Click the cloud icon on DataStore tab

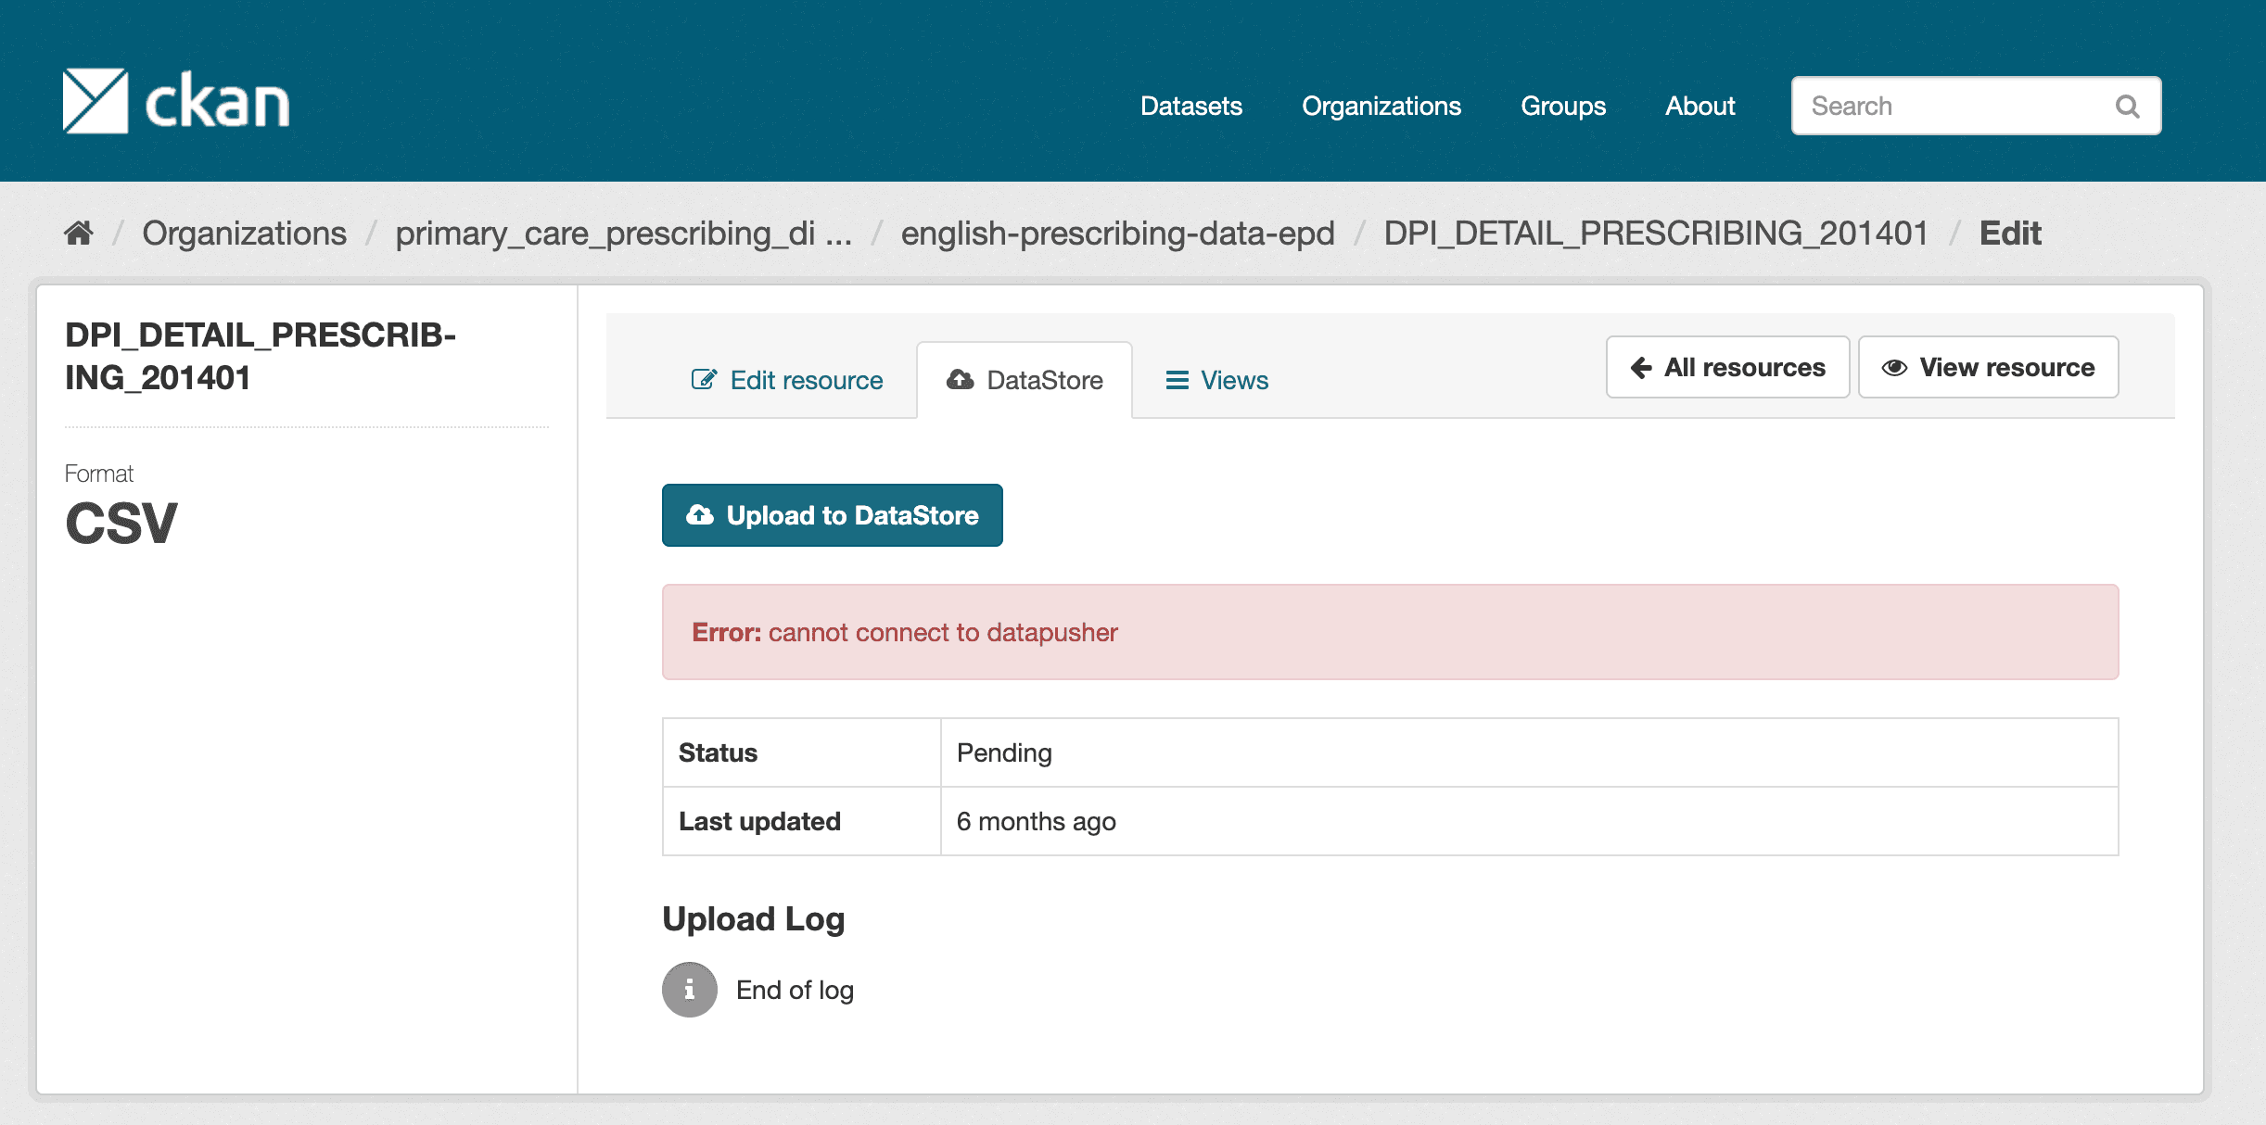point(960,380)
